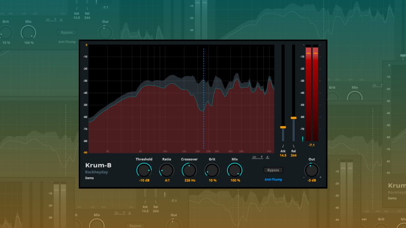The height and width of the screenshot is (228, 406).
Task: Click the Ratio knob
Action: [x=167, y=170]
